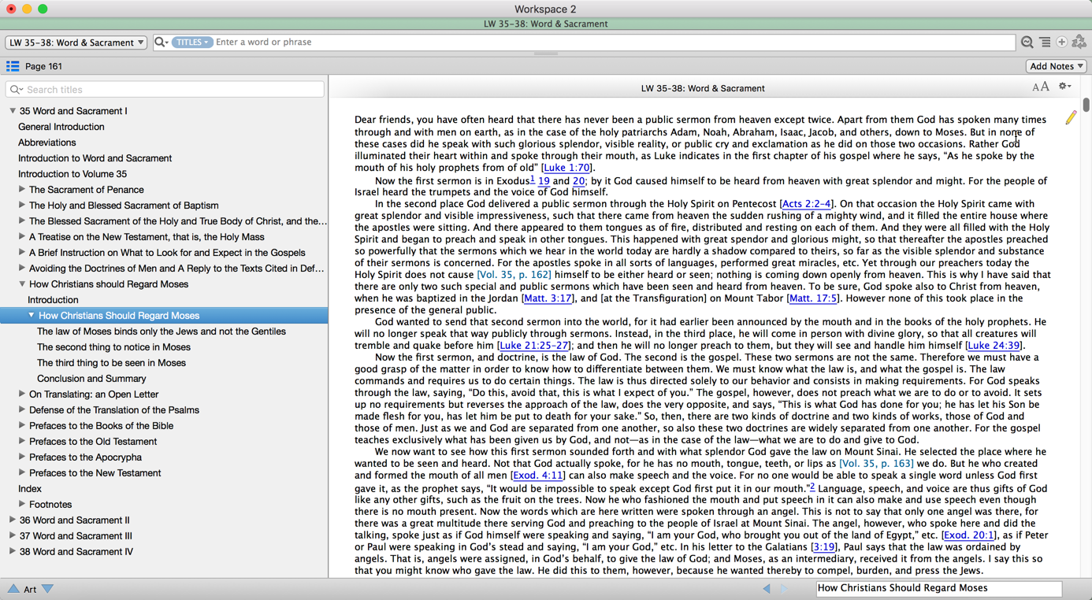Open the TITLES search scope dropdown
This screenshot has width=1092, height=600.
[192, 43]
